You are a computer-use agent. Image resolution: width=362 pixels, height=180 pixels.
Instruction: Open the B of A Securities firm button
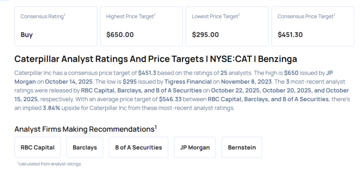pyautogui.click(x=138, y=147)
